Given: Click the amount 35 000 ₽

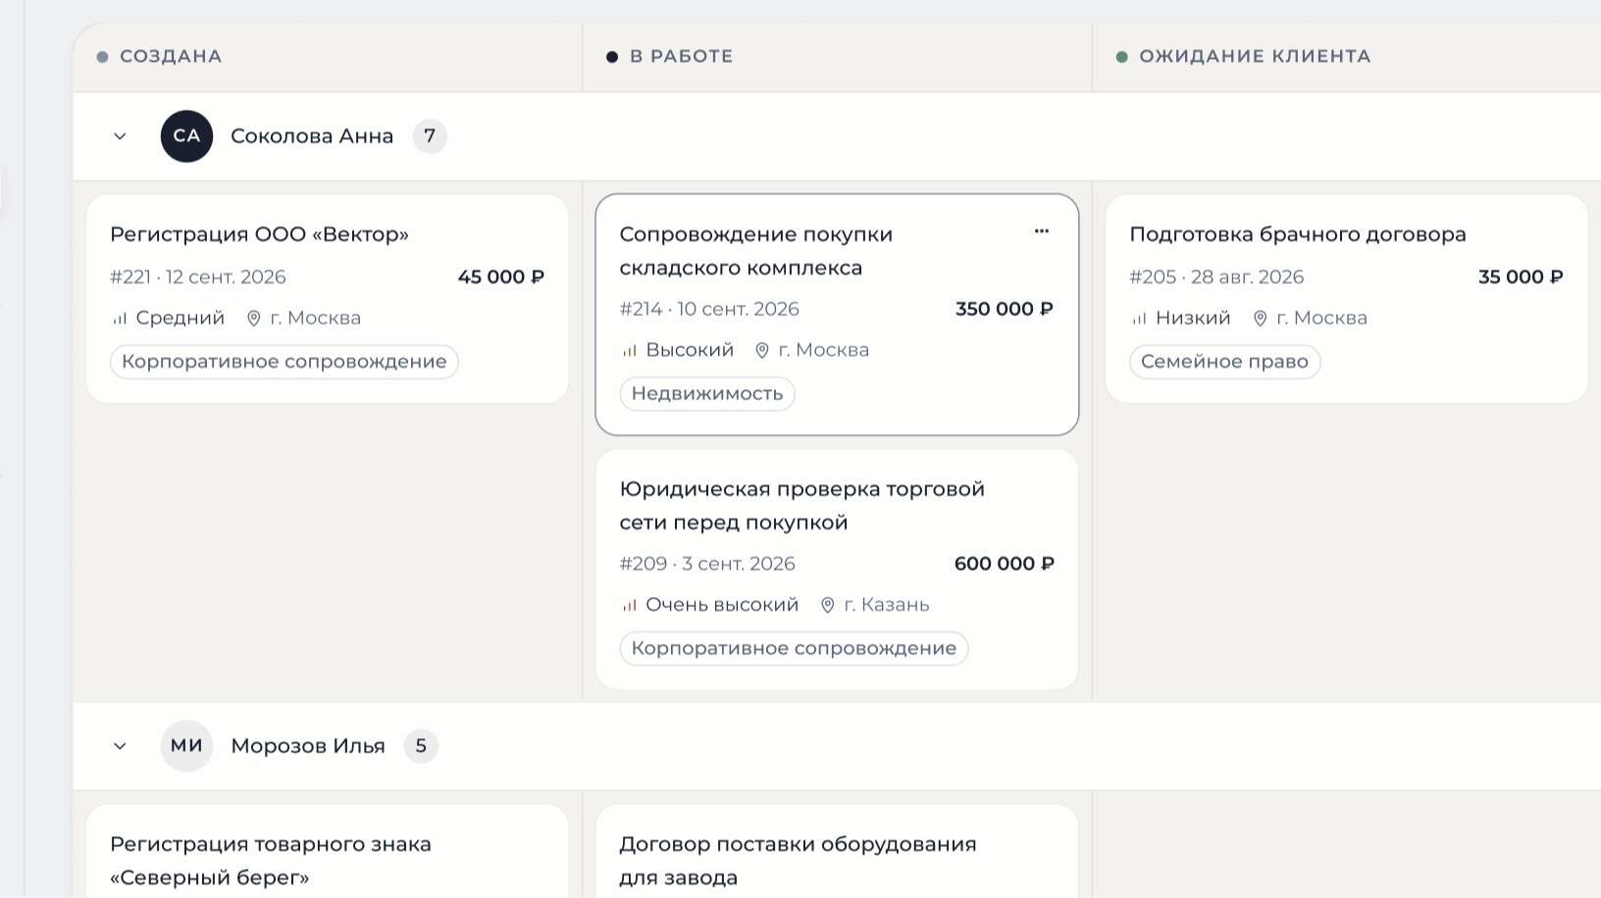Looking at the screenshot, I should [1521, 277].
